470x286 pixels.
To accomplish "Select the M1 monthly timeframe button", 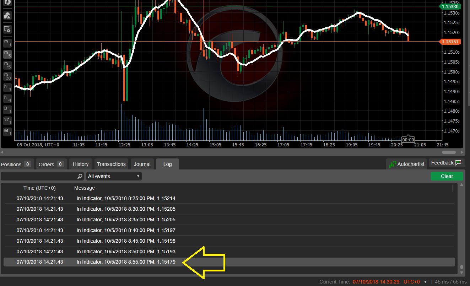I will (x=7, y=131).
